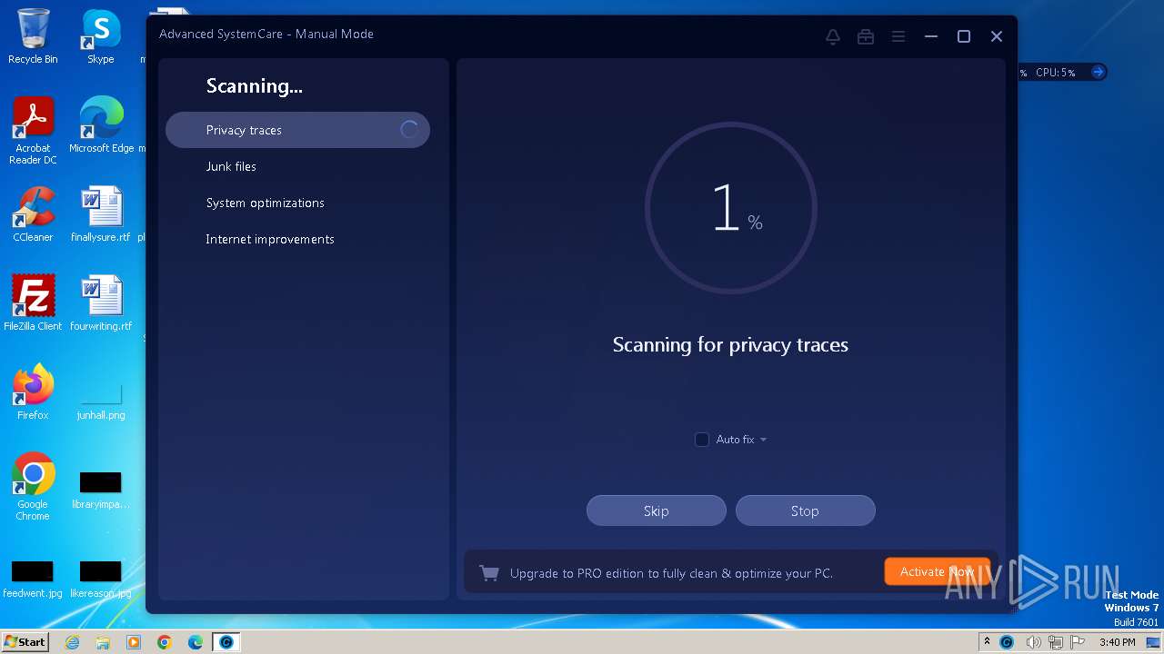The height and width of the screenshot is (654, 1164).
Task: Click Advanced SystemCare taskbar button
Action: pyautogui.click(x=226, y=642)
